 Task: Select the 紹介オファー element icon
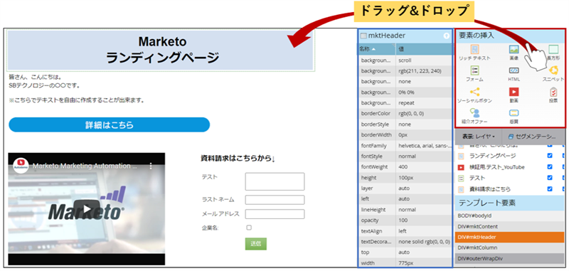[474, 113]
